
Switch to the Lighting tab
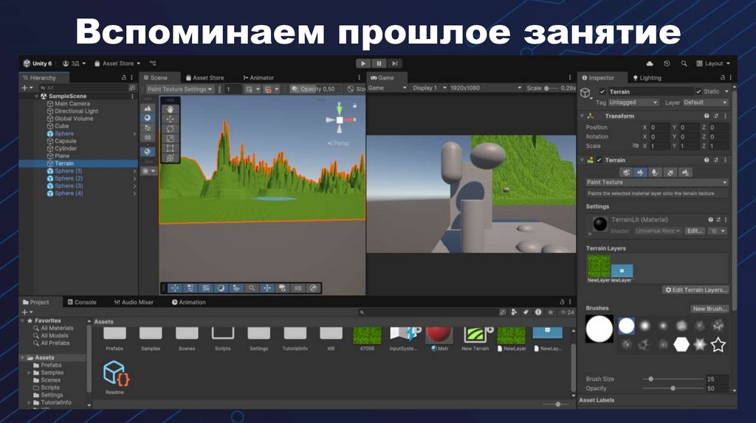point(647,77)
